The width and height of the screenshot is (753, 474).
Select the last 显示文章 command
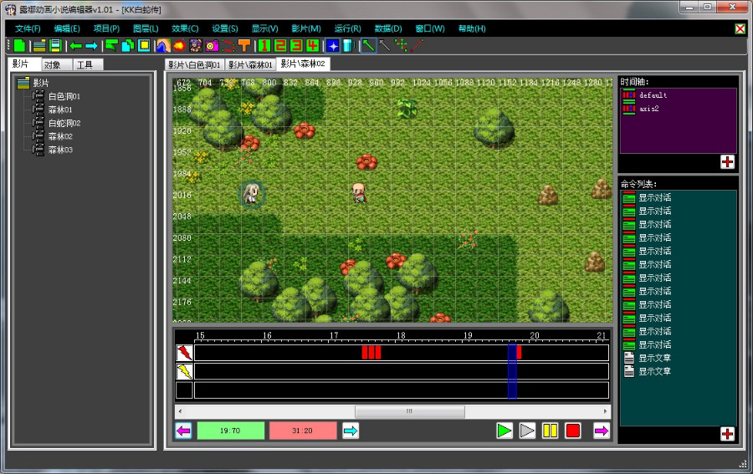[x=654, y=371]
